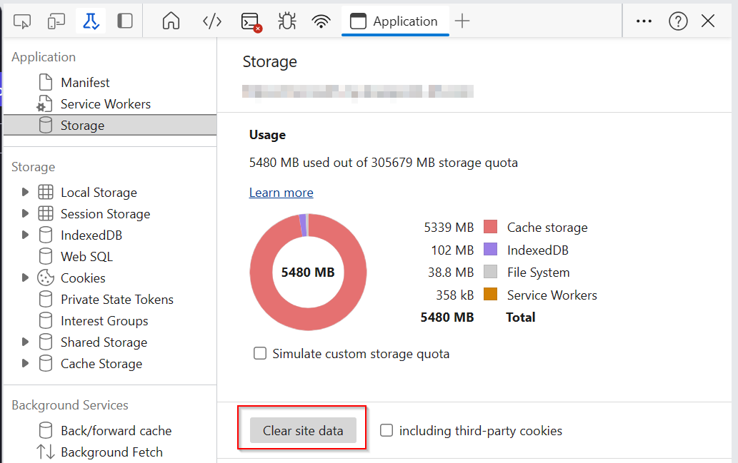
Task: Open the Sources bug debugger tool
Action: (x=286, y=21)
